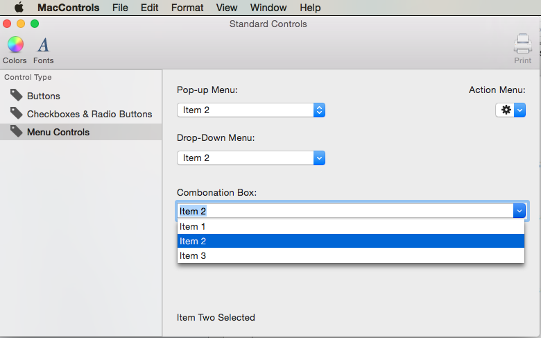Open the Format menu

pyautogui.click(x=187, y=8)
